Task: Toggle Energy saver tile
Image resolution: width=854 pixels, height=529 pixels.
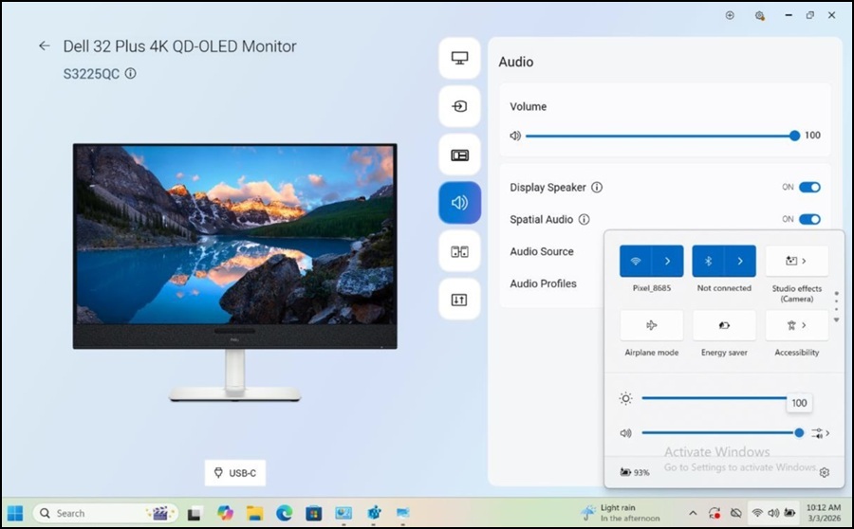Action: [x=724, y=325]
